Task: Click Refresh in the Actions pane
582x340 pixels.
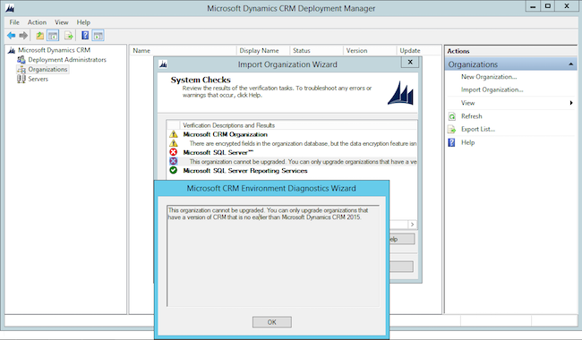Action: click(x=471, y=116)
